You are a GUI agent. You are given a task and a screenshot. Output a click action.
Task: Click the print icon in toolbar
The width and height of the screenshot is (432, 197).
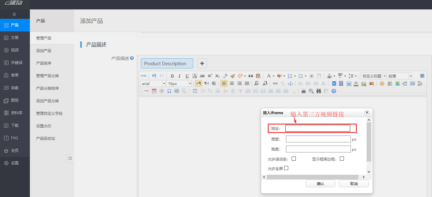tap(304, 91)
